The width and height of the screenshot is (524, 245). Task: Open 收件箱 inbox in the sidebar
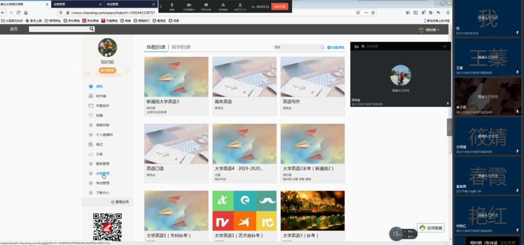click(100, 96)
